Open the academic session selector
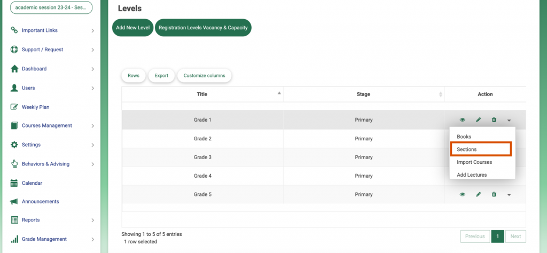The height and width of the screenshot is (253, 547). [51, 7]
